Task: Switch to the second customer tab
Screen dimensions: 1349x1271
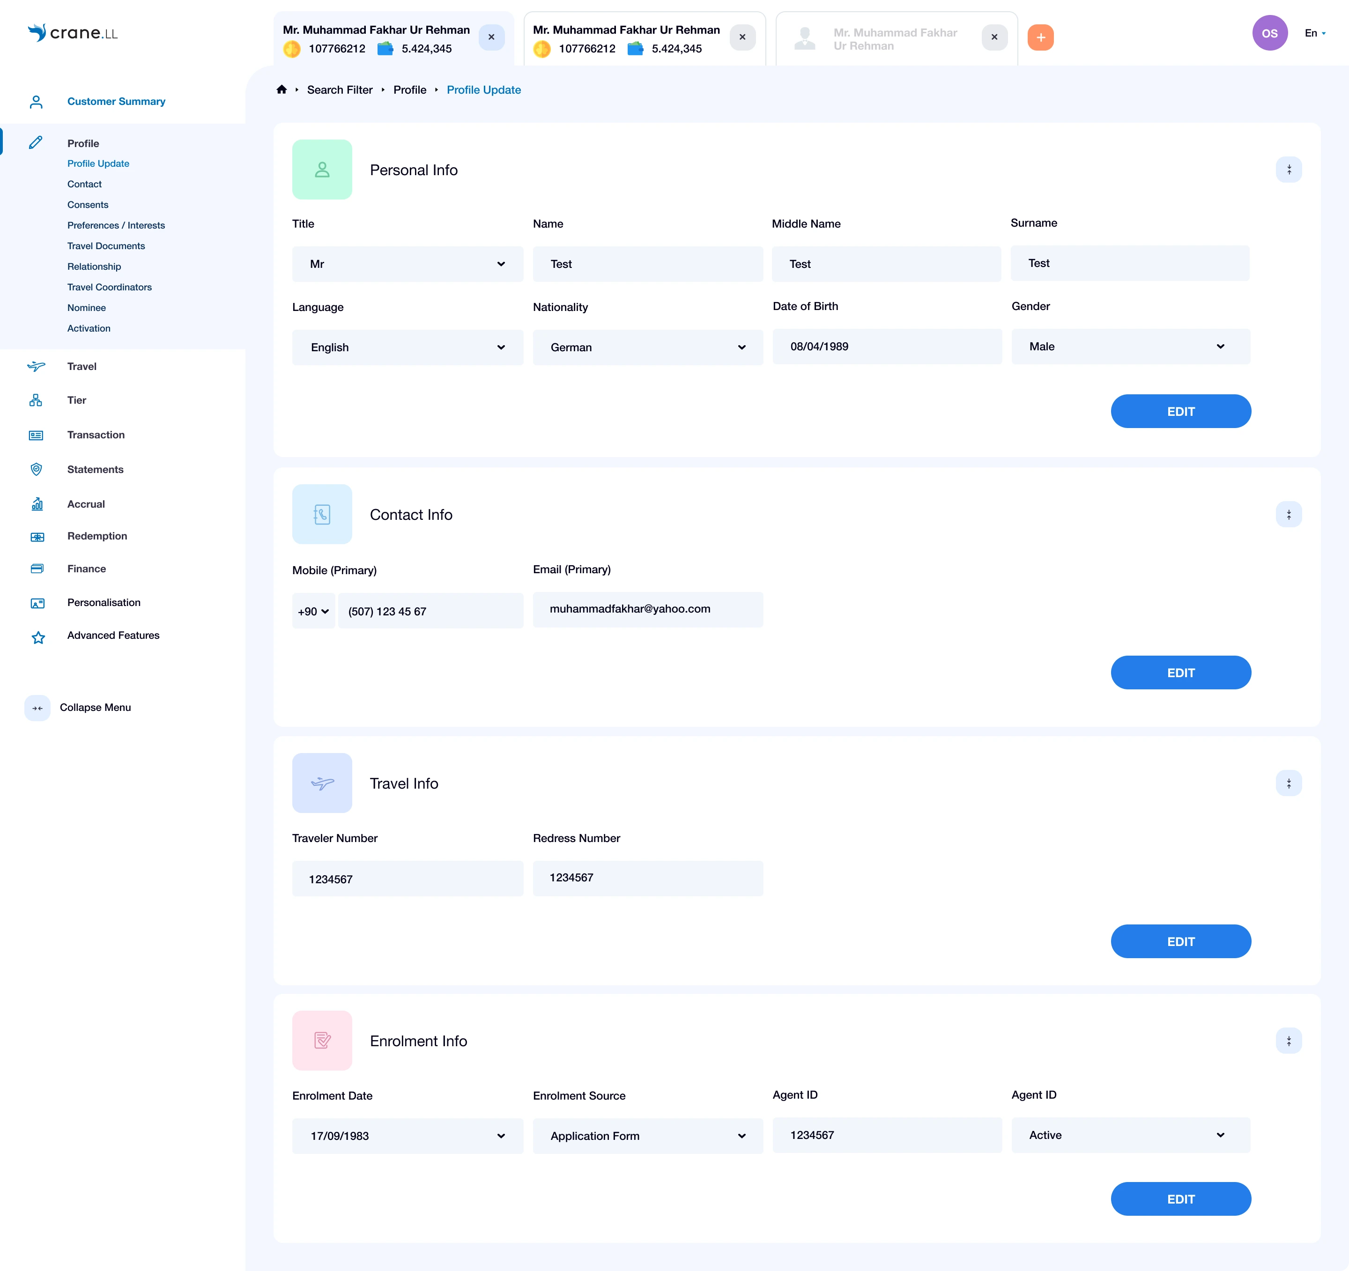Action: [626, 39]
